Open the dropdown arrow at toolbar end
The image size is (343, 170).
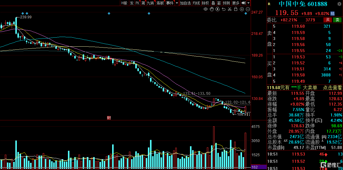point(248,3)
